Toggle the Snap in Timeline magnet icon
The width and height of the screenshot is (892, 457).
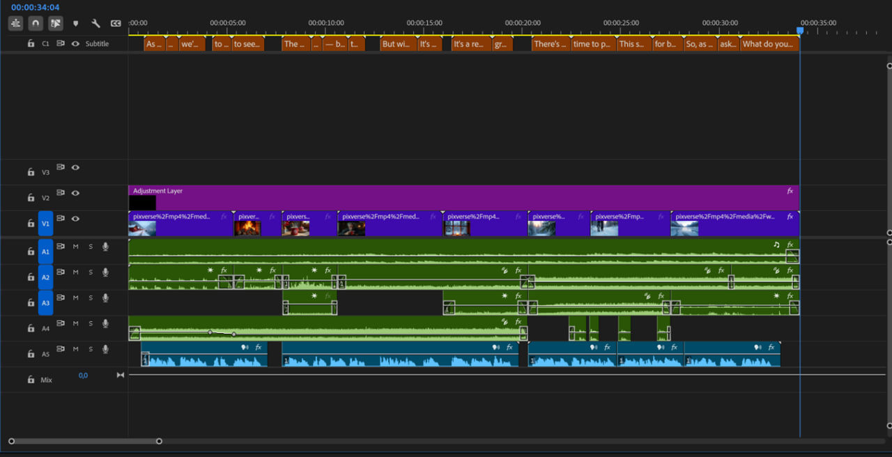(x=35, y=23)
